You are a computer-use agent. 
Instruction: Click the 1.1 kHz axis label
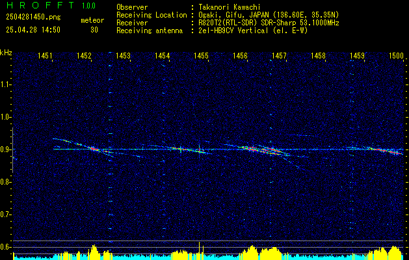pos(5,84)
